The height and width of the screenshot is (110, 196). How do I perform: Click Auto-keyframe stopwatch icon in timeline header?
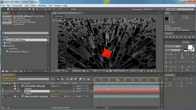(85, 79)
